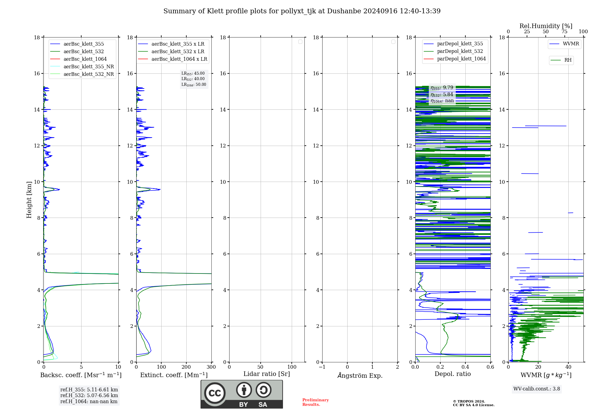Click the Creative Commons CC icon
The width and height of the screenshot is (604, 411).
point(215,393)
